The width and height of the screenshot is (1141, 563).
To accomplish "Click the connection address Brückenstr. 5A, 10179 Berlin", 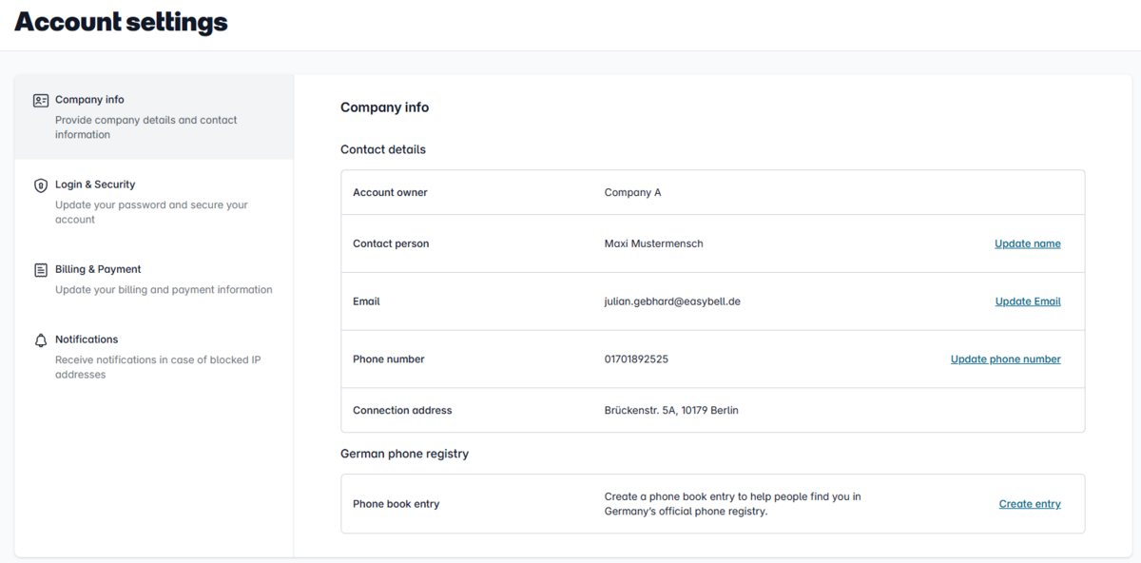I will tap(671, 411).
